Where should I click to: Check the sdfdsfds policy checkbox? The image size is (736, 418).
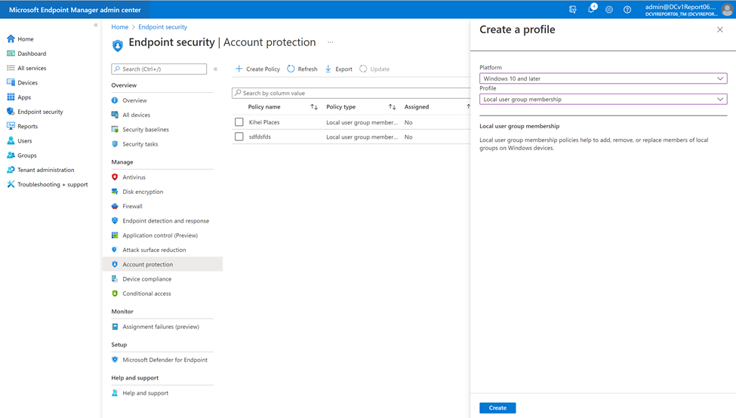point(239,137)
